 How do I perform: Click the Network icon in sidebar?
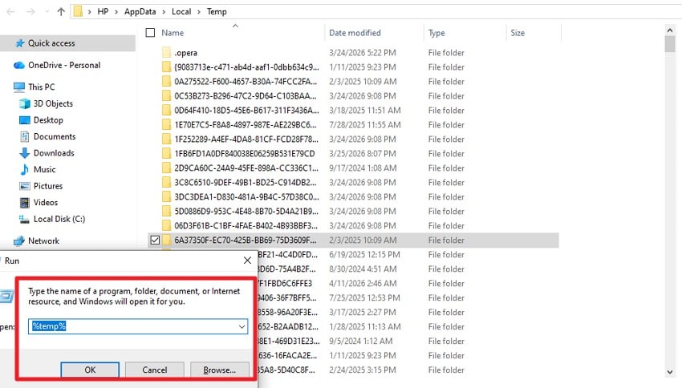tap(19, 241)
